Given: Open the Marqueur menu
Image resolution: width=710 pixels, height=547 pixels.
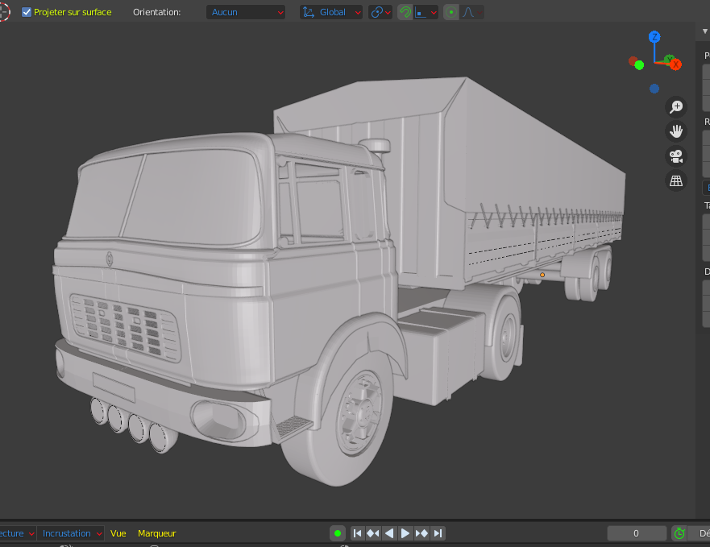Looking at the screenshot, I should [156, 533].
